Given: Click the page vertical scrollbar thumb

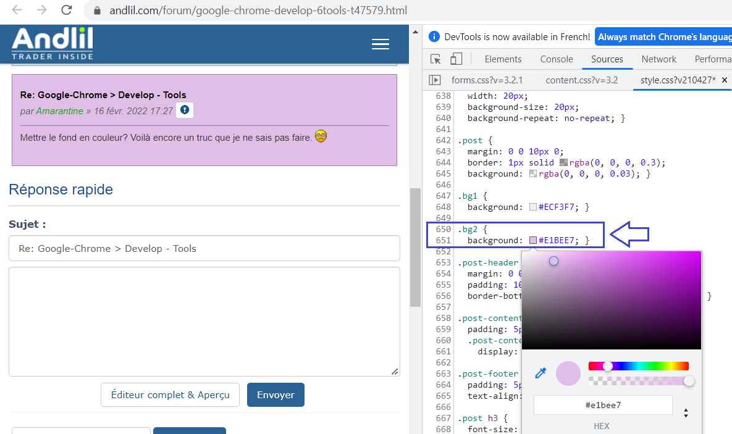Looking at the screenshot, I should (x=415, y=248).
